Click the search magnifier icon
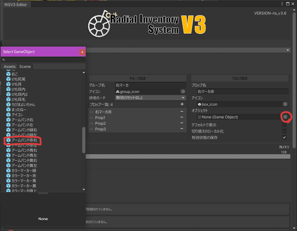Viewport: 297px width, 231px height. point(4,60)
